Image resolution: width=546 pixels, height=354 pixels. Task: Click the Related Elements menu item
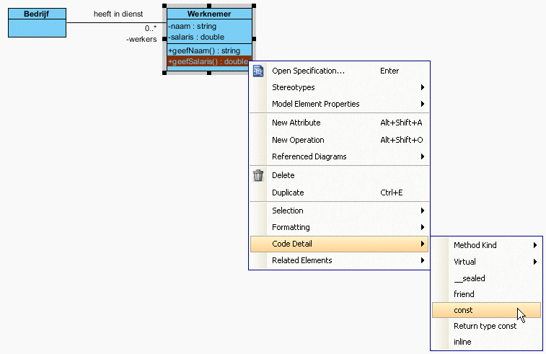tap(301, 260)
